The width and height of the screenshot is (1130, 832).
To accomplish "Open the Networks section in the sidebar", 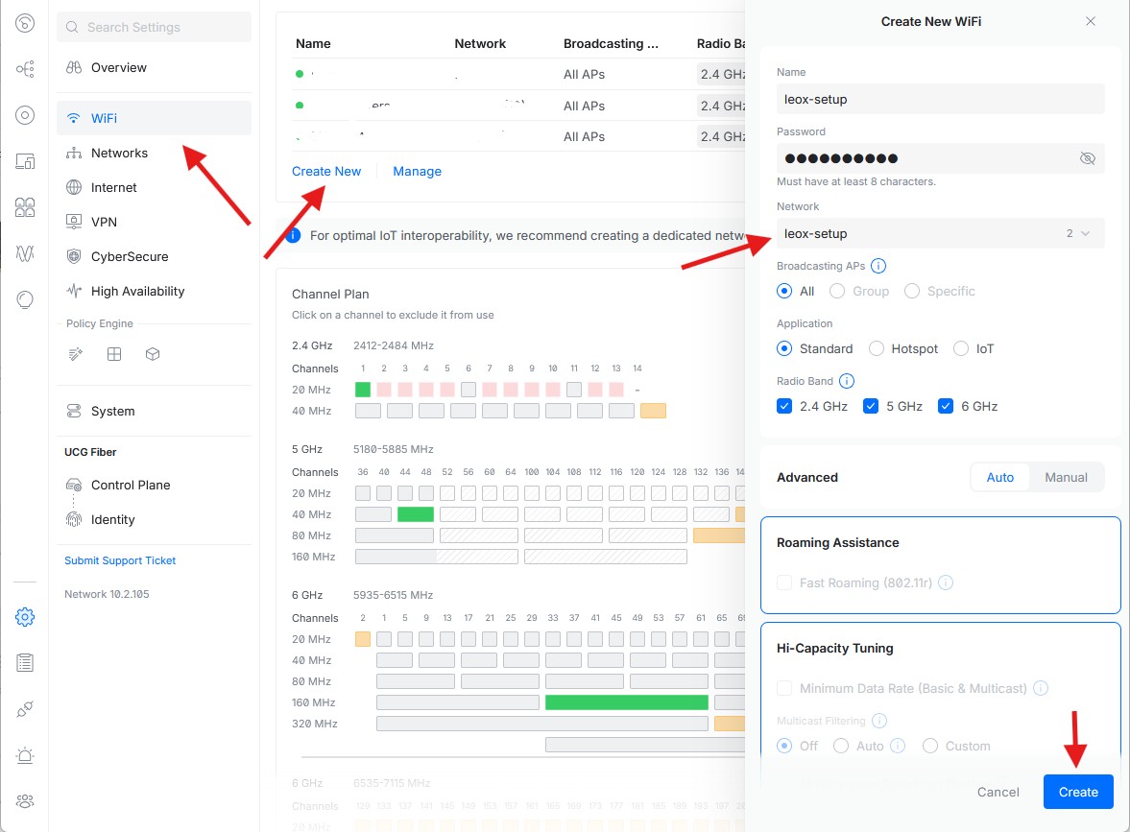I will coord(119,153).
